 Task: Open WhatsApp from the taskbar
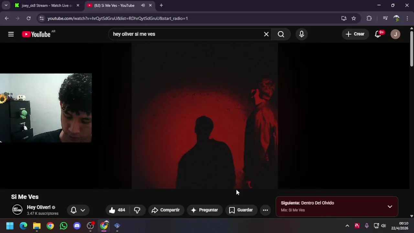63,226
